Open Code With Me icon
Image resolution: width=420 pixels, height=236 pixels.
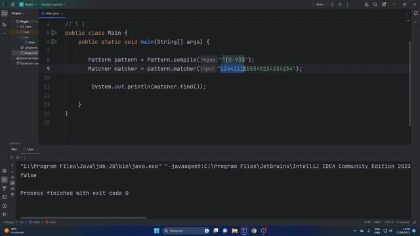click(x=366, y=5)
